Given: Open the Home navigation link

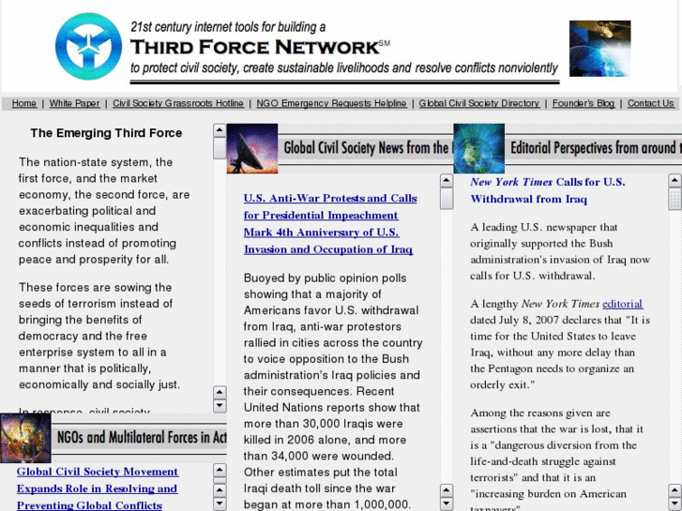Looking at the screenshot, I should [24, 103].
